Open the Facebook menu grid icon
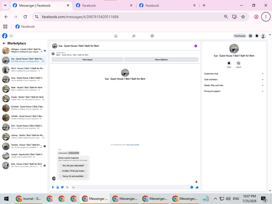This screenshot has width=272, height=204. (x=250, y=36)
